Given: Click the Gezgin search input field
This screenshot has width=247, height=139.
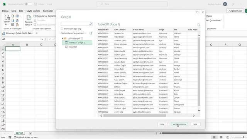Looking at the screenshot, I should click(75, 24).
